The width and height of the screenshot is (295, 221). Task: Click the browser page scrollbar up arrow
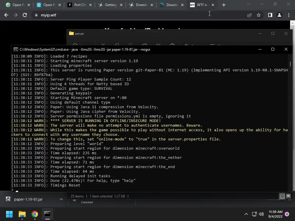tap(293, 23)
